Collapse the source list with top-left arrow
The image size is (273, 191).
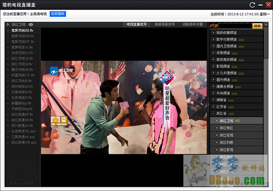pyautogui.click(x=8, y=24)
